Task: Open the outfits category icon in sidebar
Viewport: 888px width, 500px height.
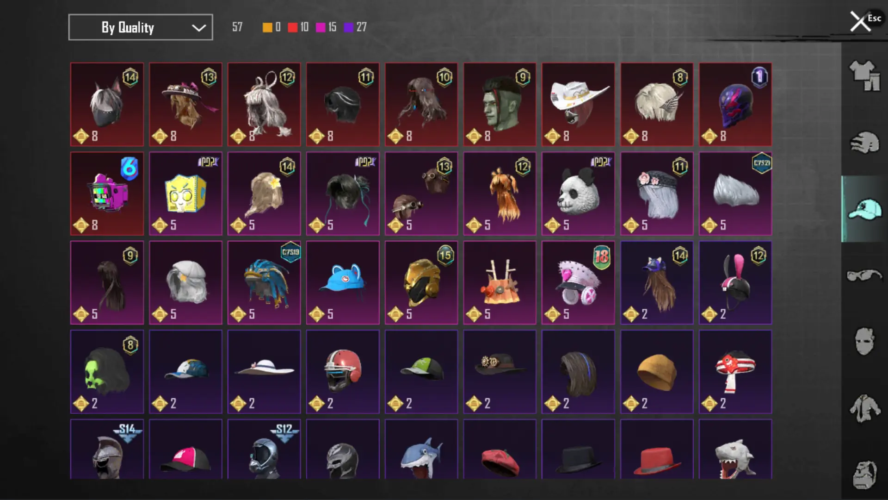Action: tap(864, 75)
